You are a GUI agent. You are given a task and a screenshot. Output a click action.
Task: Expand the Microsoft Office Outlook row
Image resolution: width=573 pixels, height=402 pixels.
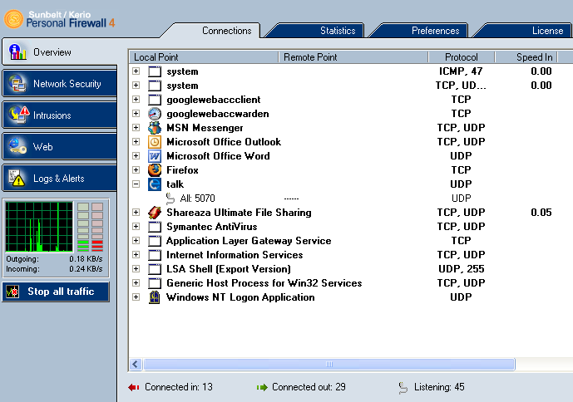(x=136, y=142)
